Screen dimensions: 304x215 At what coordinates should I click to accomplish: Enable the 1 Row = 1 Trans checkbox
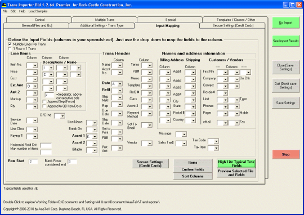tap(10, 48)
